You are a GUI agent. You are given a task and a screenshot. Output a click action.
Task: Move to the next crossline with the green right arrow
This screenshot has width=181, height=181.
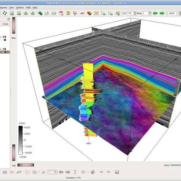click(x=162, y=13)
